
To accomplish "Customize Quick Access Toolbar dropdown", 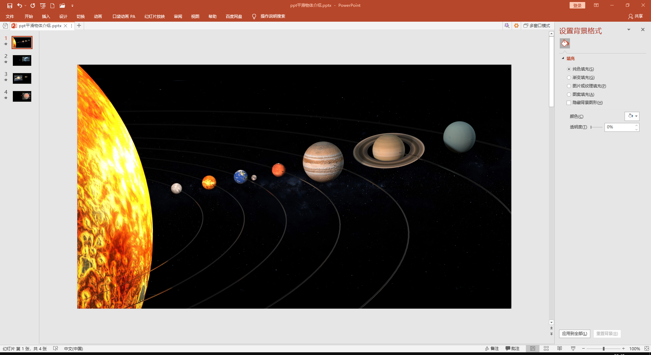I will 72,6.
